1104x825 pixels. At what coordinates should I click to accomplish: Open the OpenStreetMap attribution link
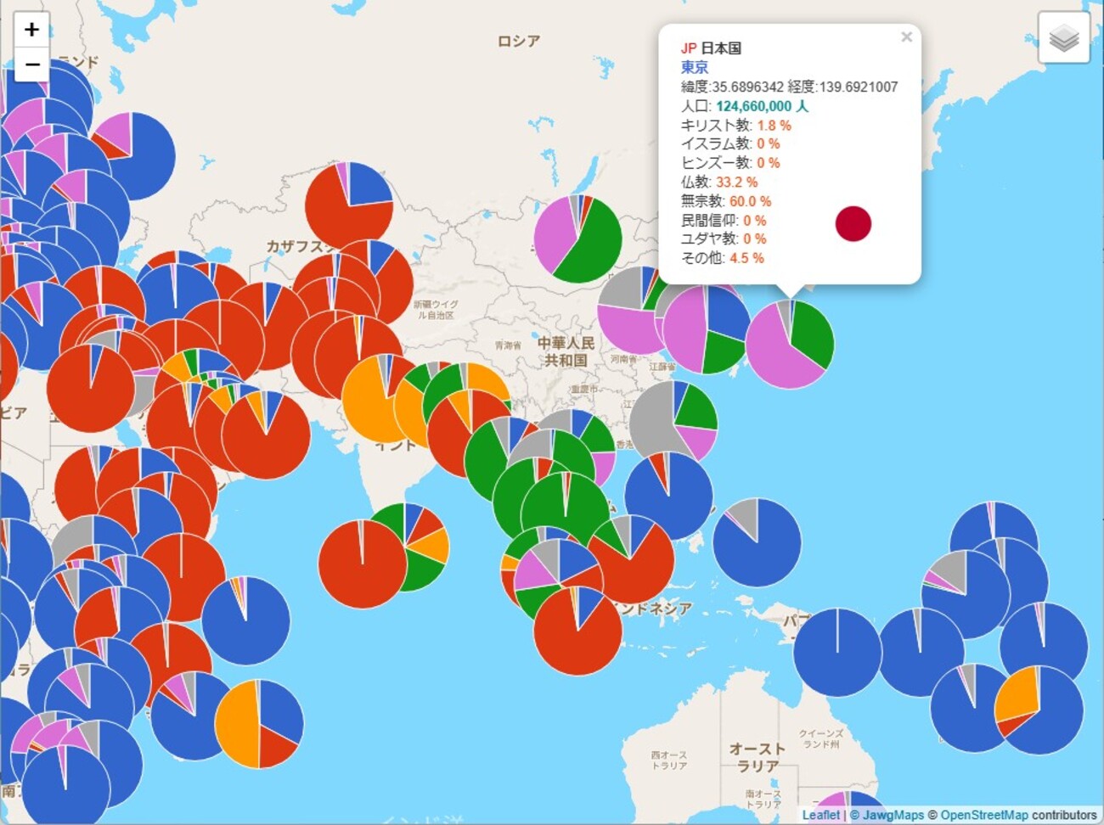click(983, 815)
